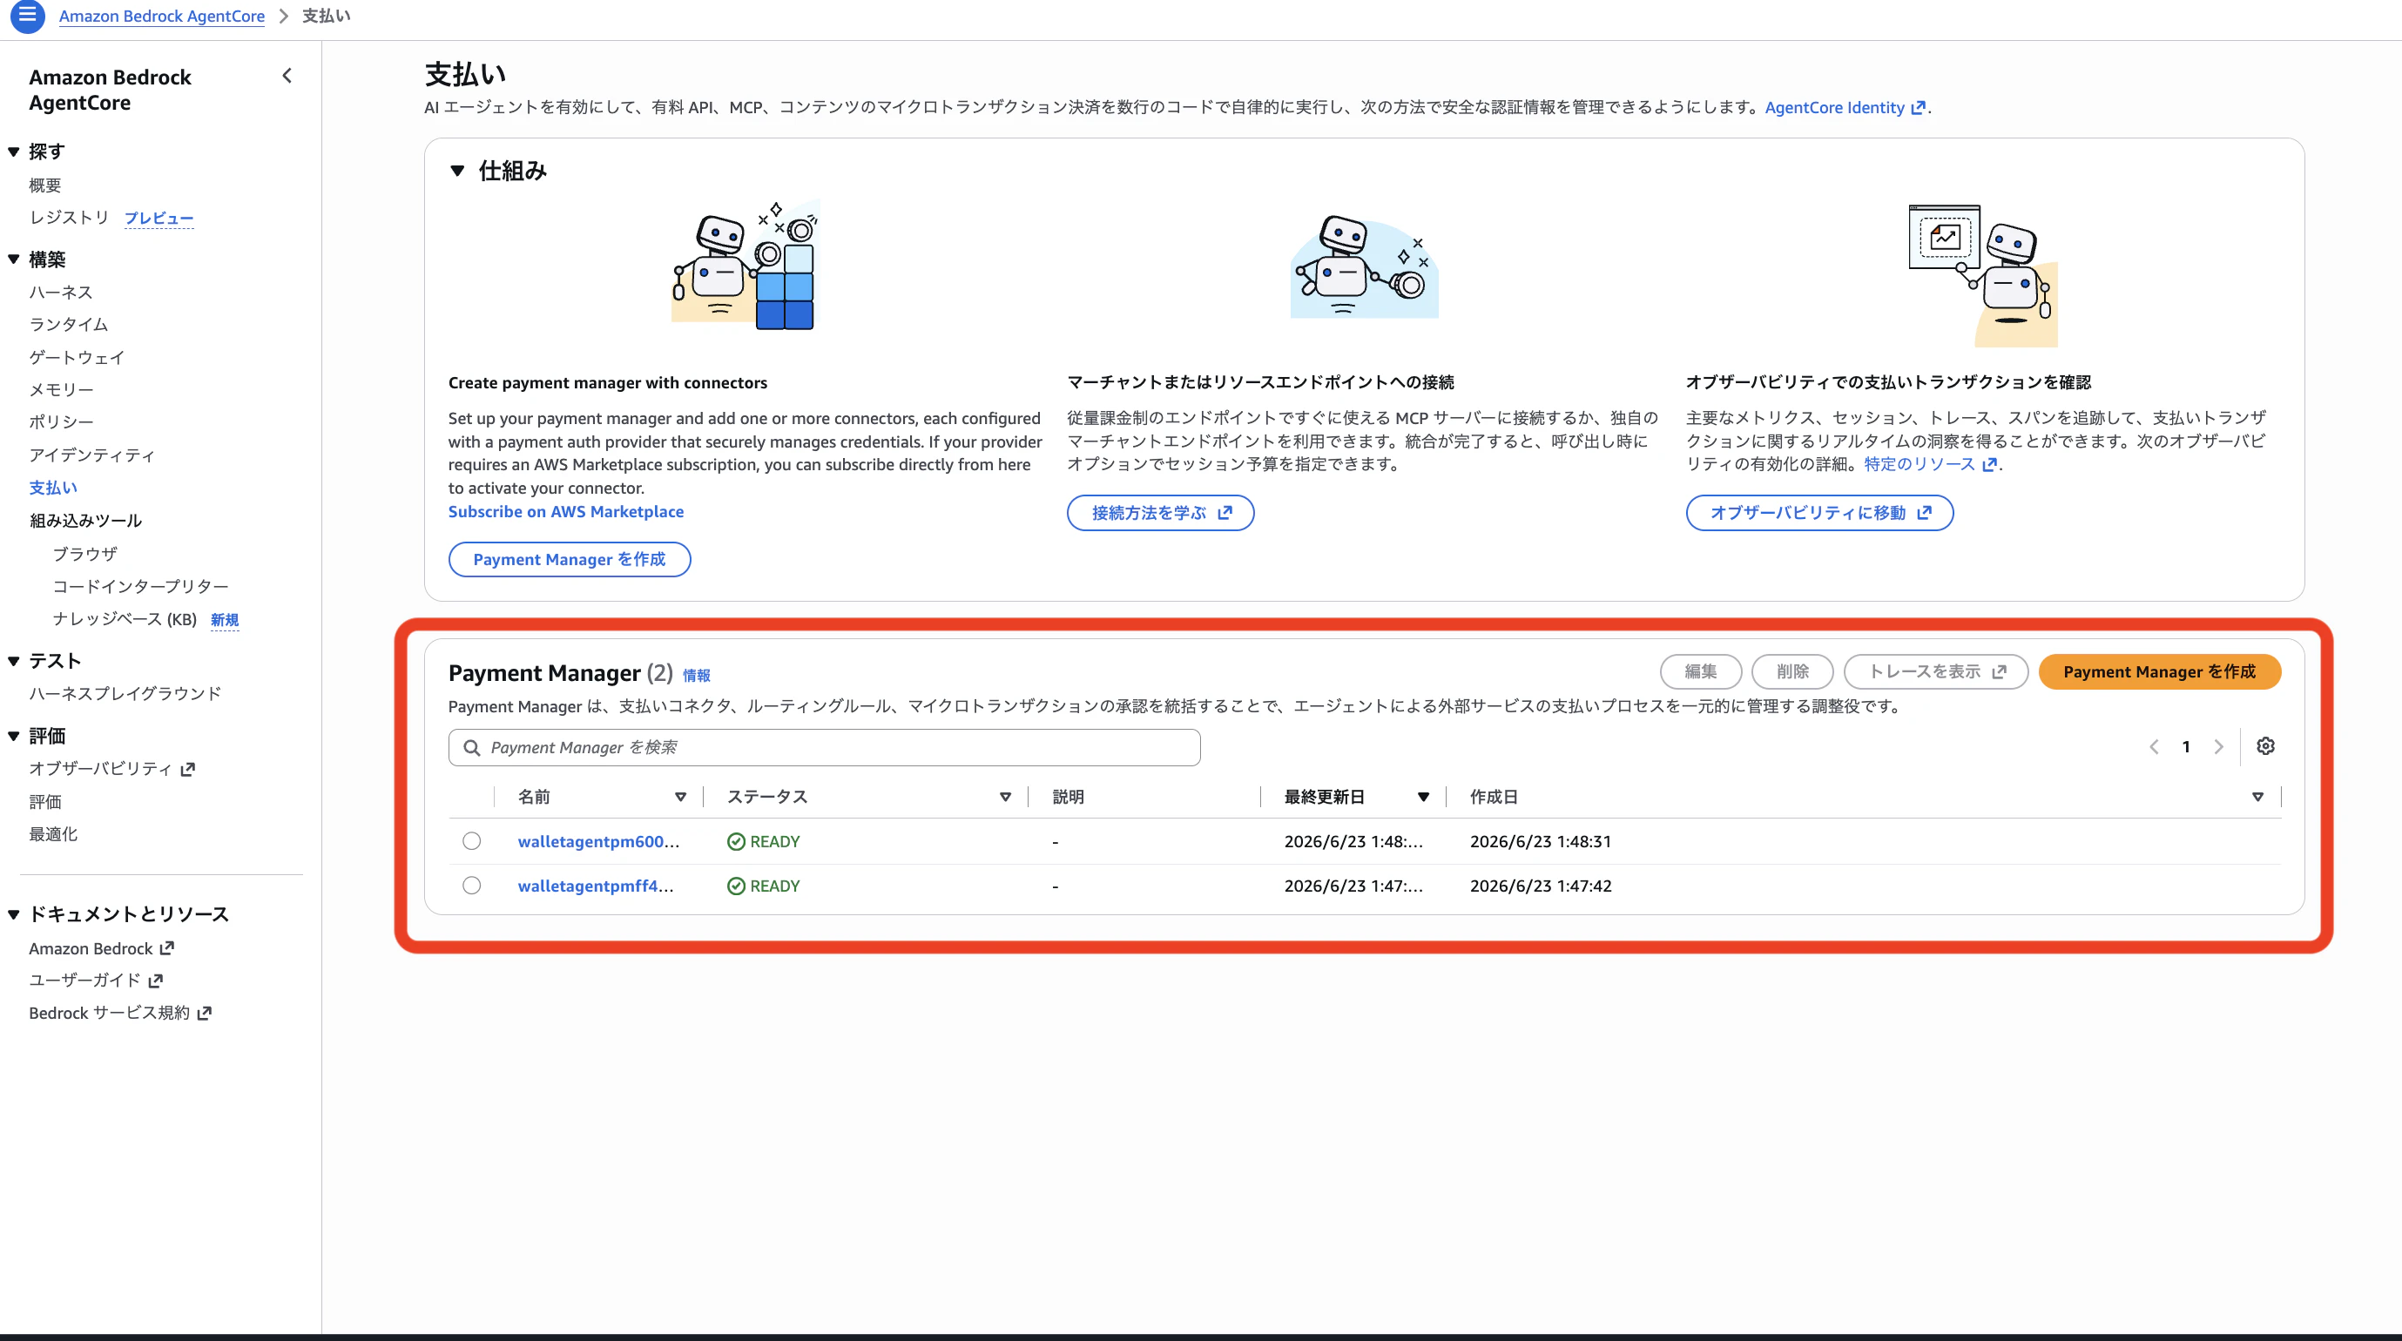Screen dimensions: 2402x1341
Task: Select 支払い in the sidebar
Action: pos(53,488)
